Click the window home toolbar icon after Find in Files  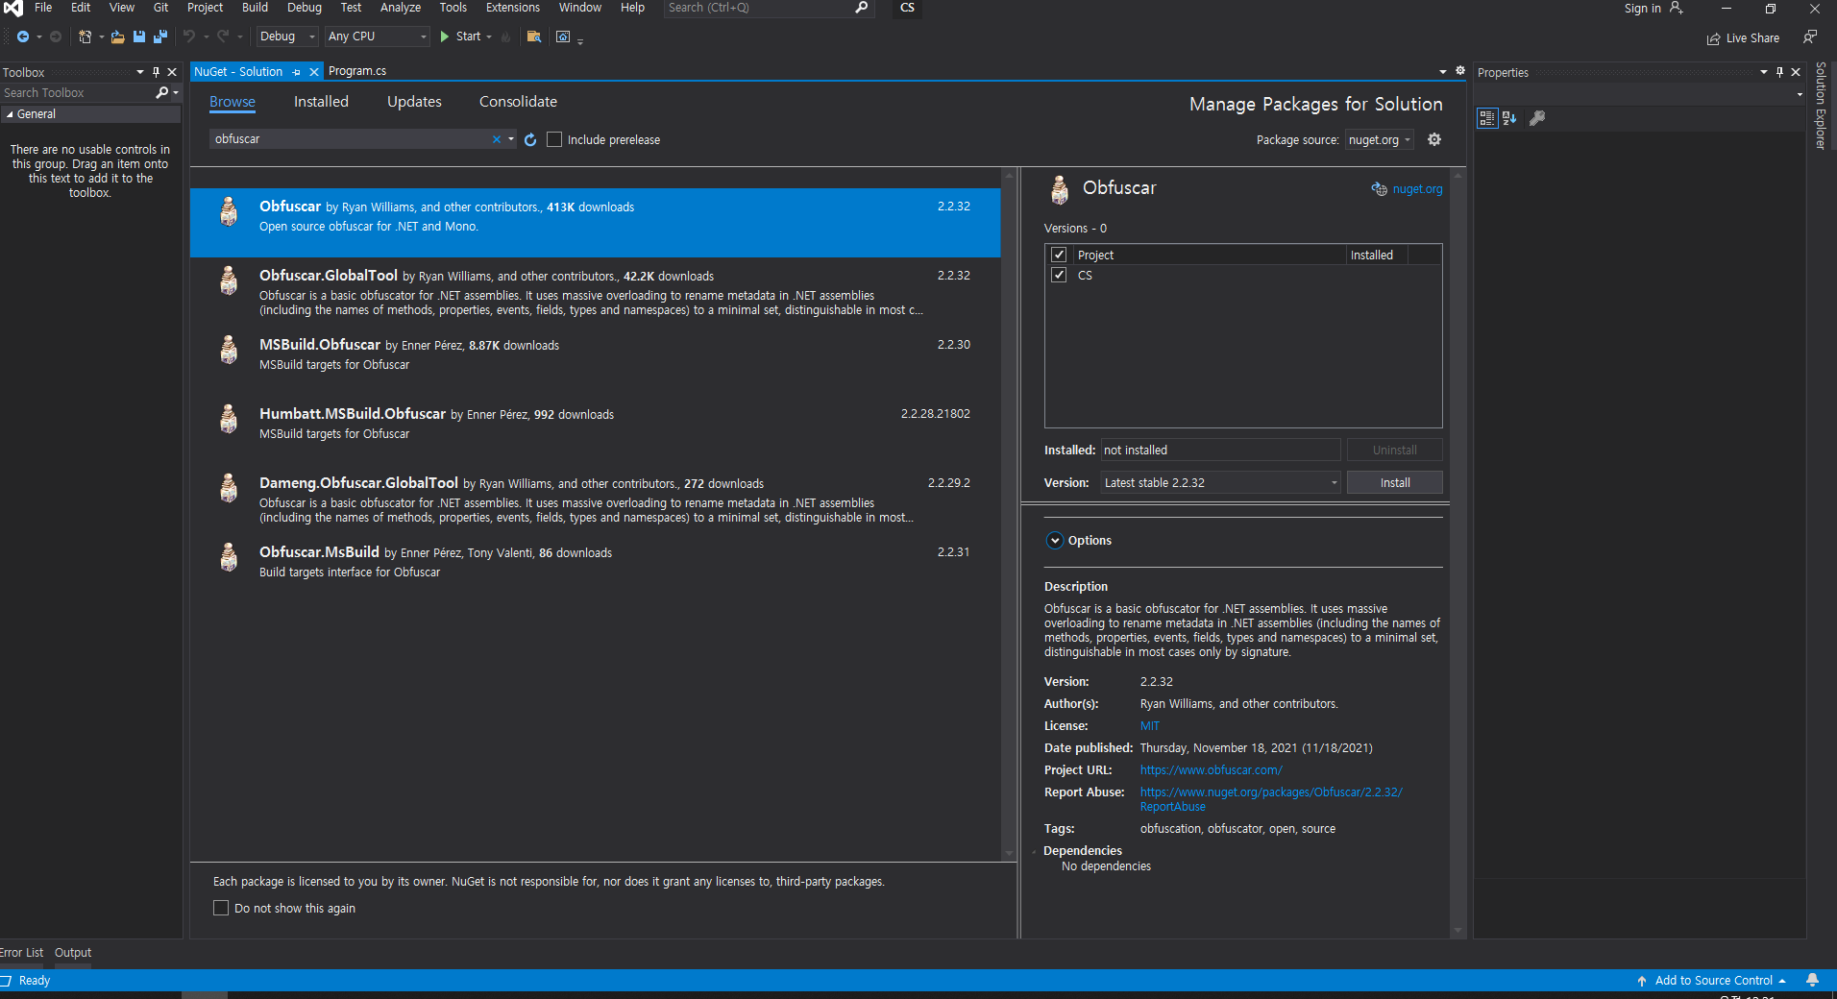click(x=563, y=37)
